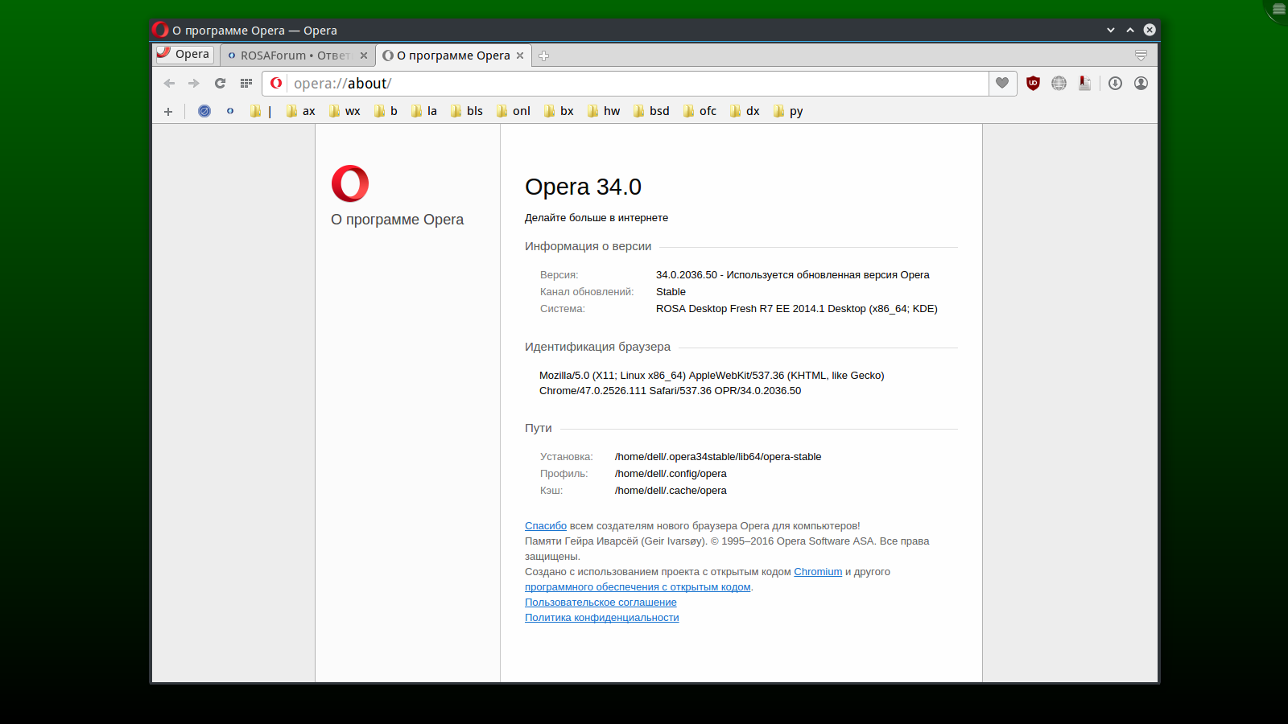Open the 'Политика конфиденциальности' link

[x=602, y=618]
